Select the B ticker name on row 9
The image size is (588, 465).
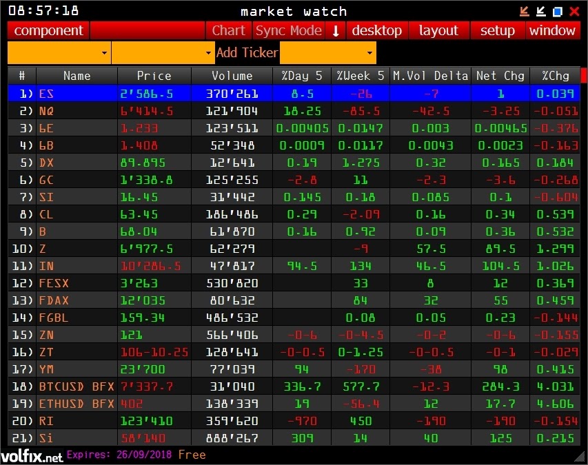pos(43,231)
